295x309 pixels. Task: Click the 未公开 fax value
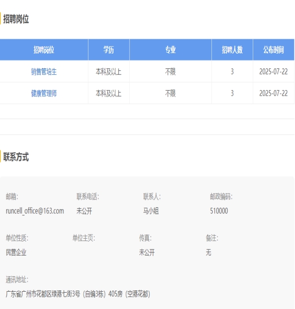pos(147,252)
